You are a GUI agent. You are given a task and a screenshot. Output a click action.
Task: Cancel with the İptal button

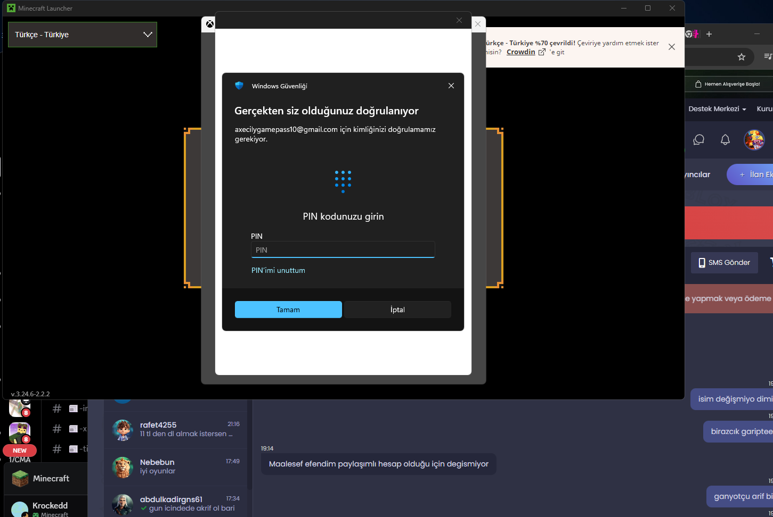(397, 310)
